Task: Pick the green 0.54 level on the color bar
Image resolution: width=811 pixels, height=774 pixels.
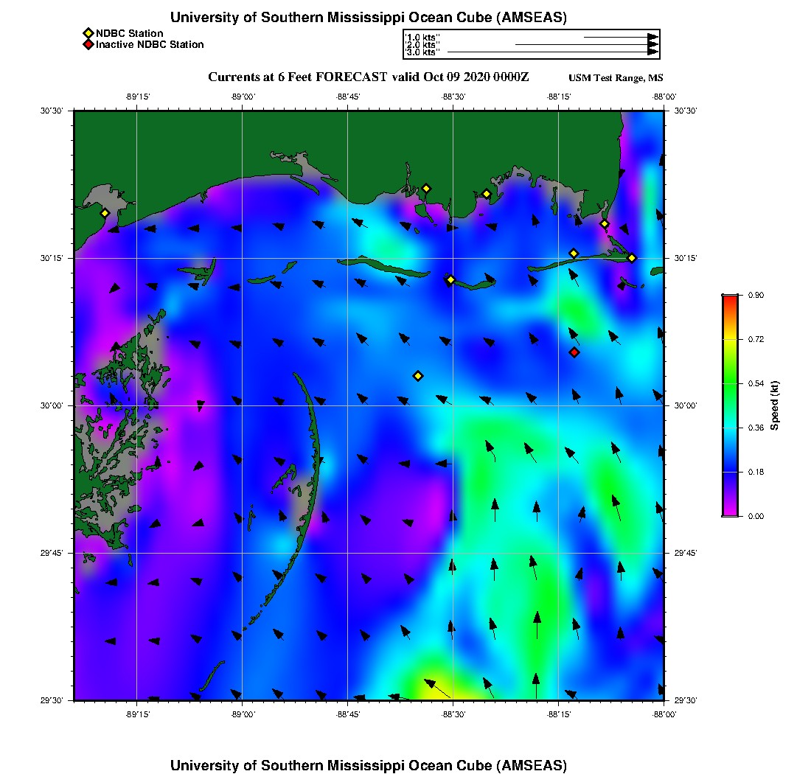Action: [729, 383]
